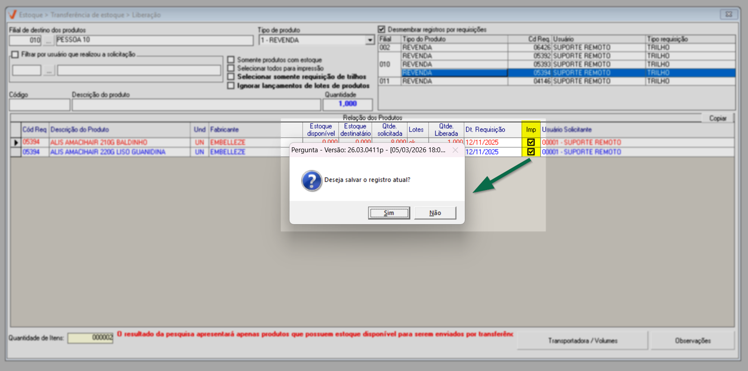
Task: Click the Usuário Solicitante column header
Action: (x=637, y=129)
